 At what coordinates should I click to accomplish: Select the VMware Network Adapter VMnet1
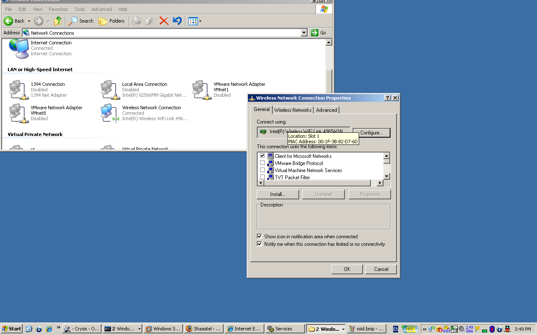(229, 90)
